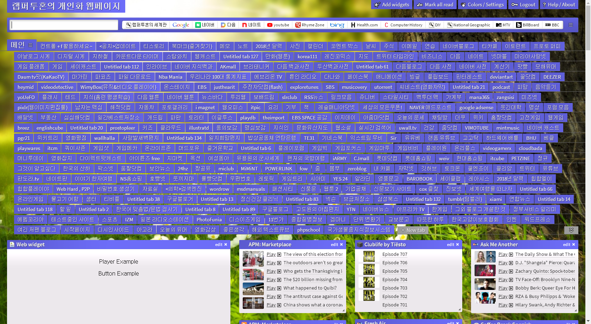The width and height of the screenshot is (591, 324).
Task: Click the Logout button
Action: (x=523, y=5)
